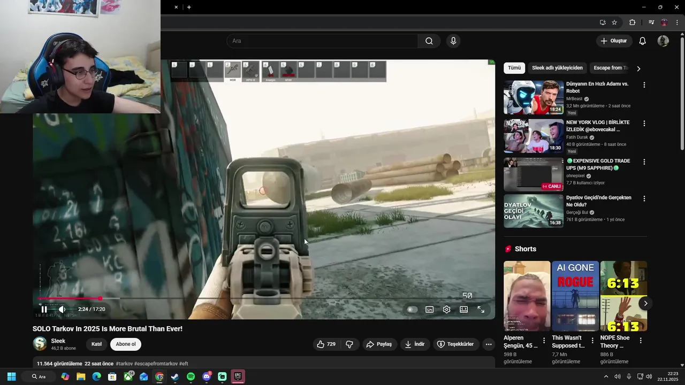Viewport: 685px width, 385px height.
Task: Toggle autoplay switch in player
Action: (x=412, y=309)
